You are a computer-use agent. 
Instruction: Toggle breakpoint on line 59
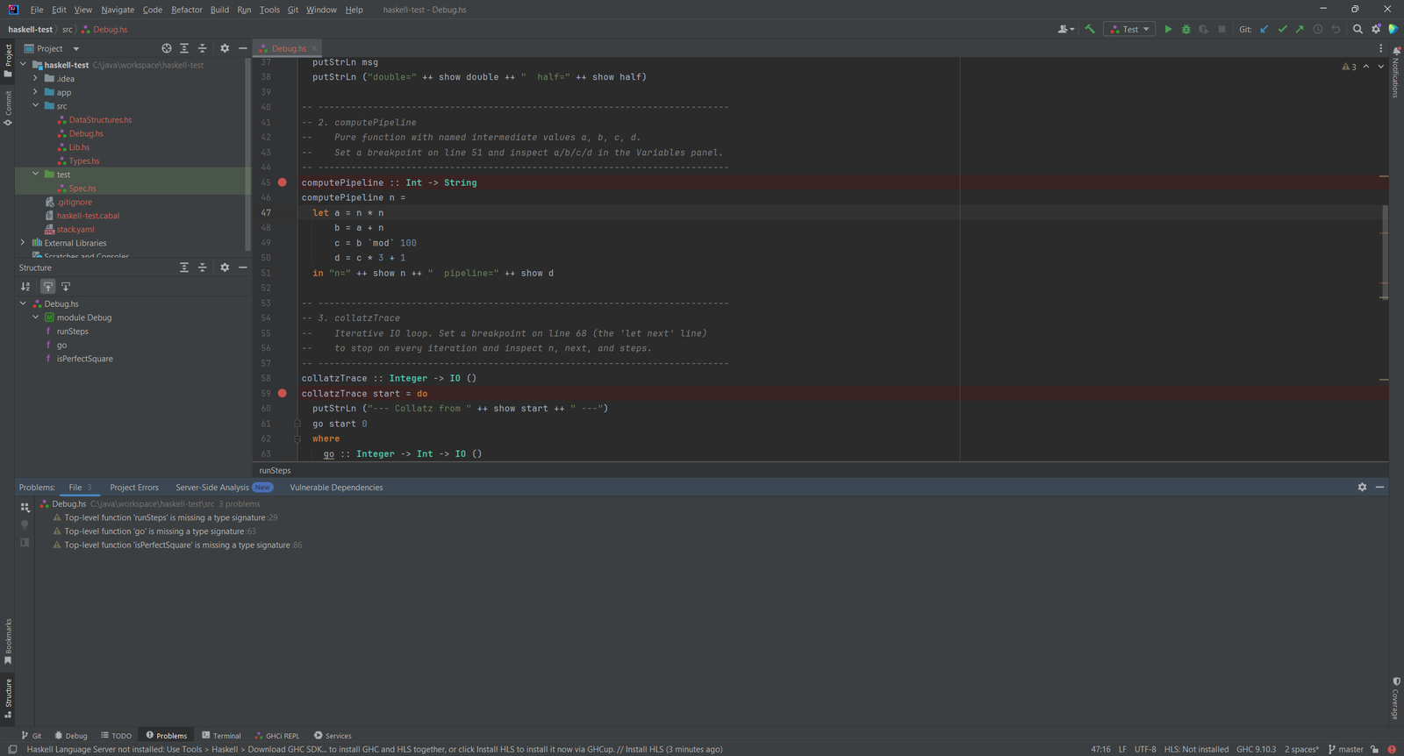point(283,394)
